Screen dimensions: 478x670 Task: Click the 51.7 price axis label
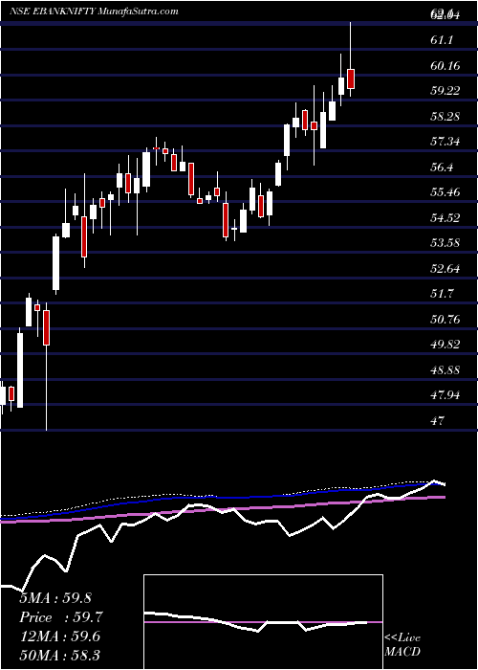tap(441, 294)
